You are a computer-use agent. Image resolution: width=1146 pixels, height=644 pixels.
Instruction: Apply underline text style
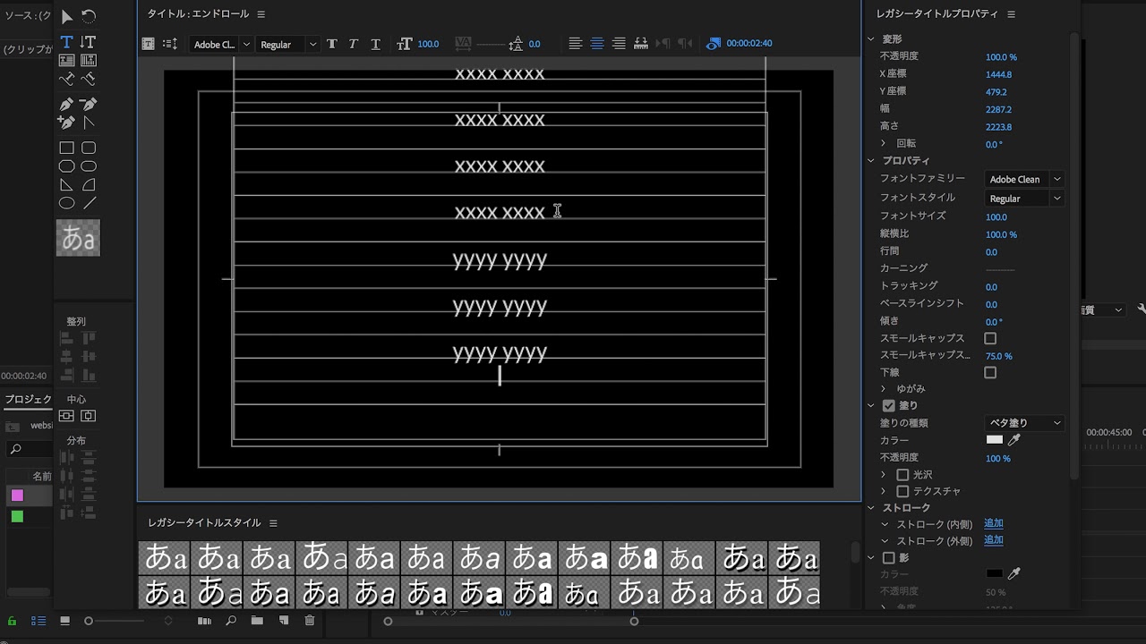[375, 44]
